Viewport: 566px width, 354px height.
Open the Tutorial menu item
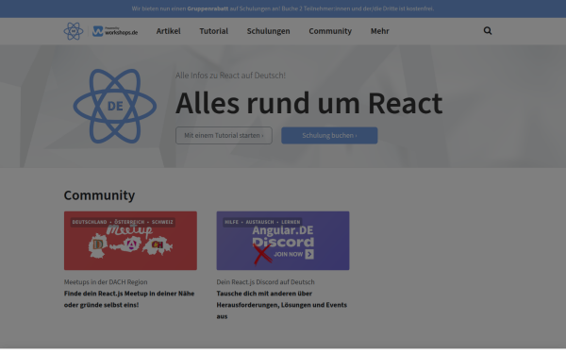[x=214, y=31]
